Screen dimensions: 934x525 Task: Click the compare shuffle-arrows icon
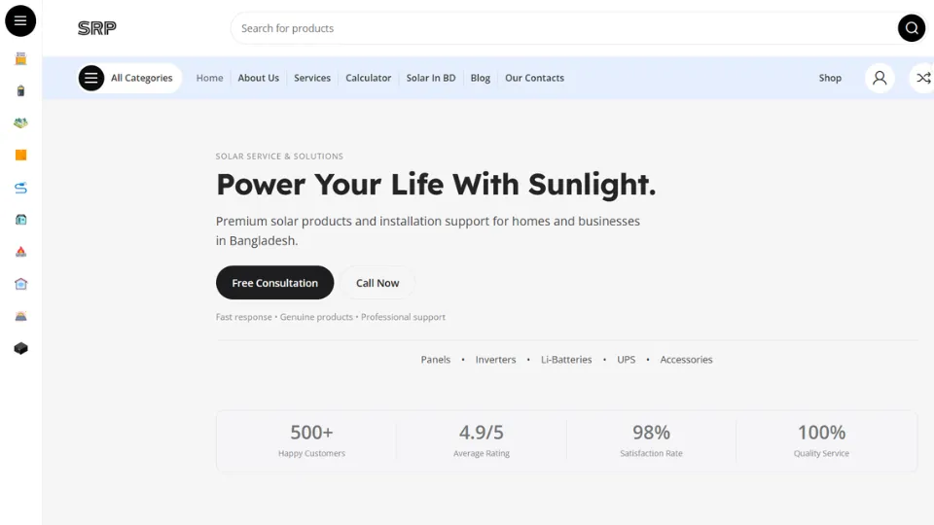[922, 78]
